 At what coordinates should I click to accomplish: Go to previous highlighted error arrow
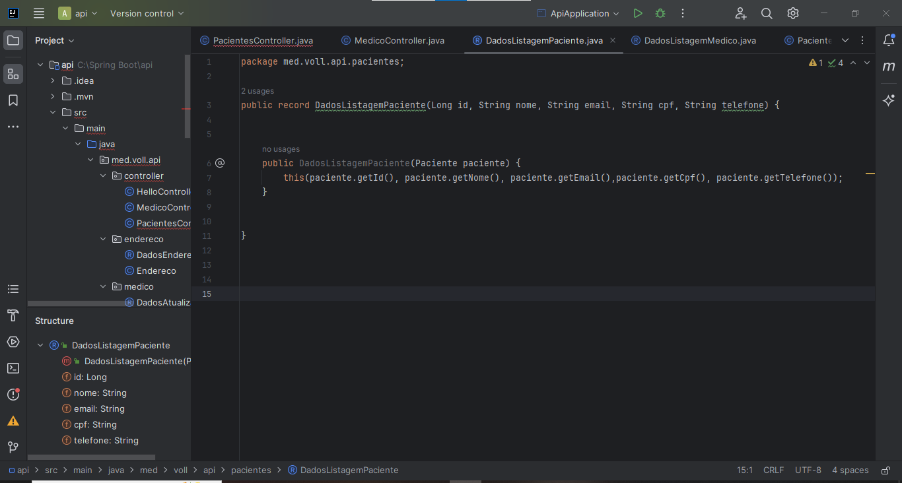[852, 63]
